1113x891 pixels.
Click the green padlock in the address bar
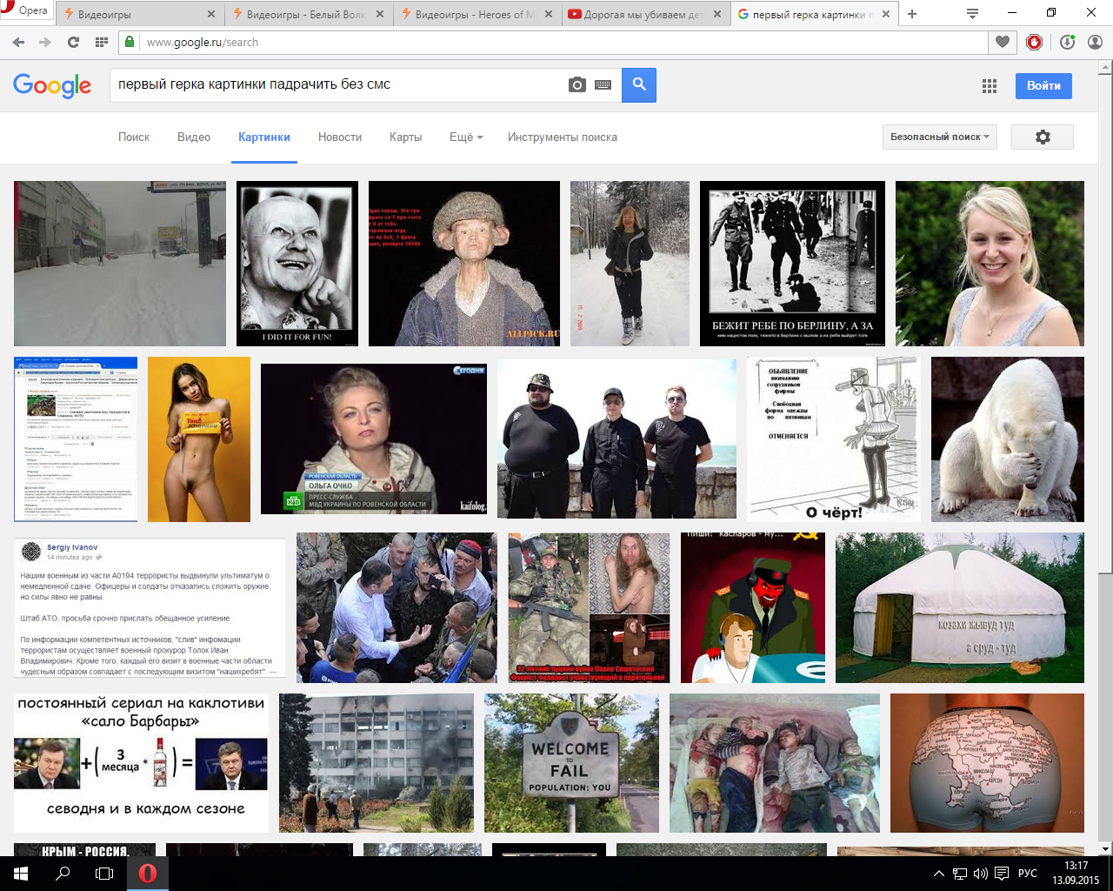coord(130,42)
